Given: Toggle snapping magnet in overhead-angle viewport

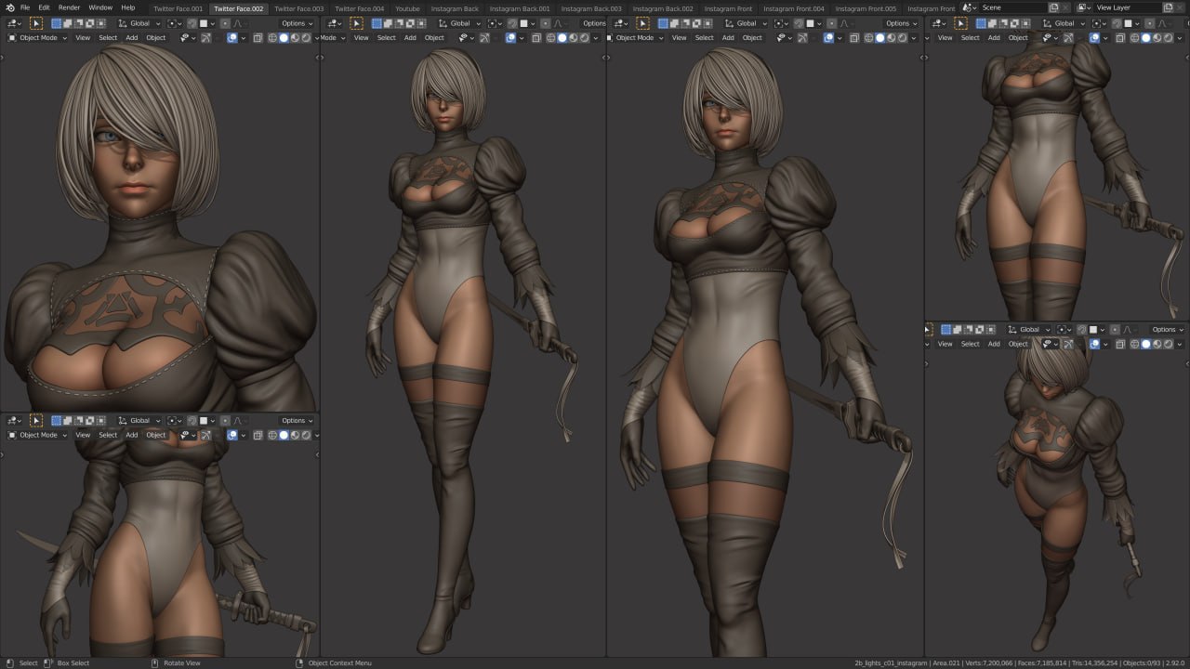Looking at the screenshot, I should (1081, 330).
